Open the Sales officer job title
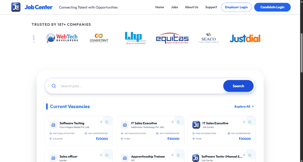303x162 pixels. 69,156
